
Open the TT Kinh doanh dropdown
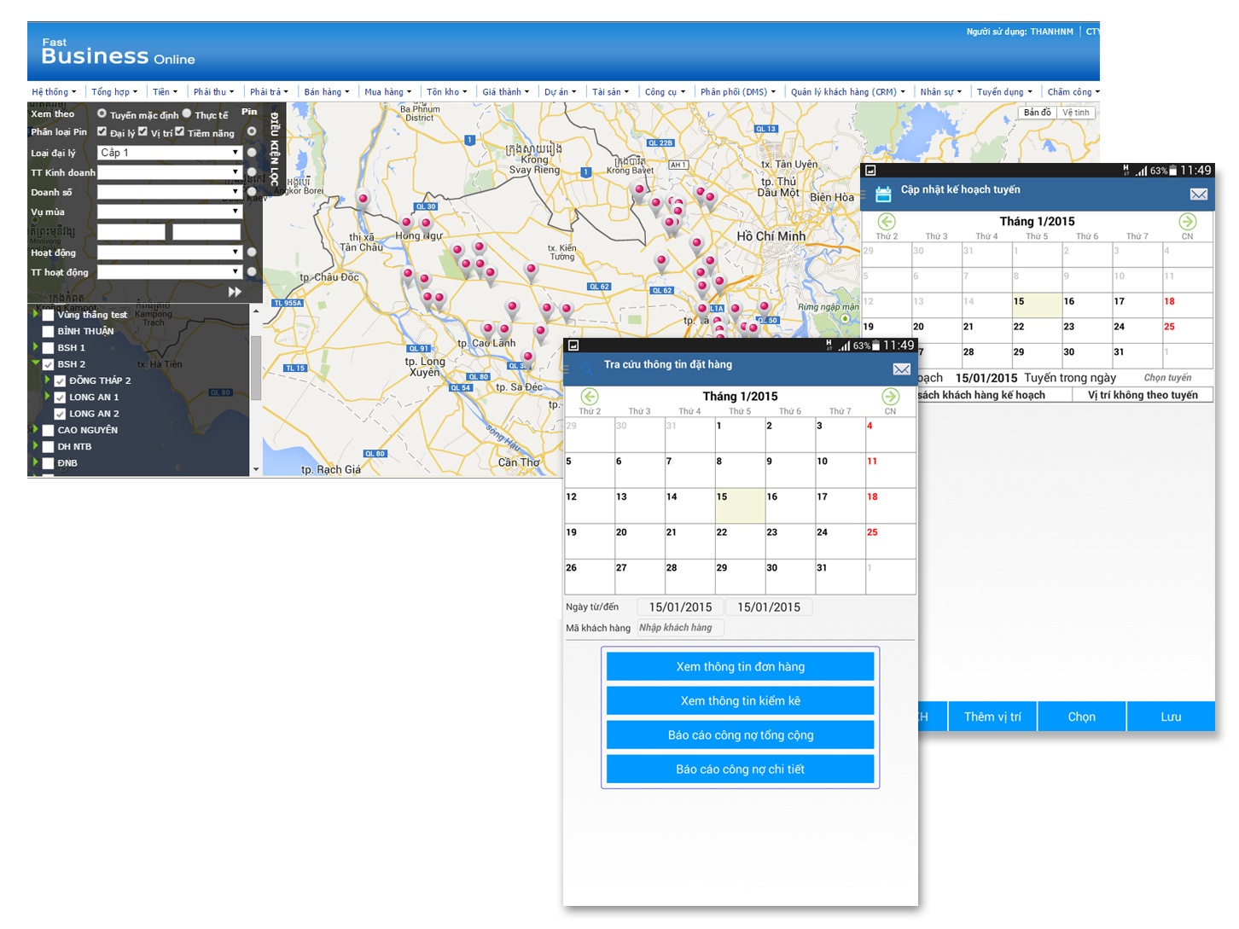click(170, 172)
